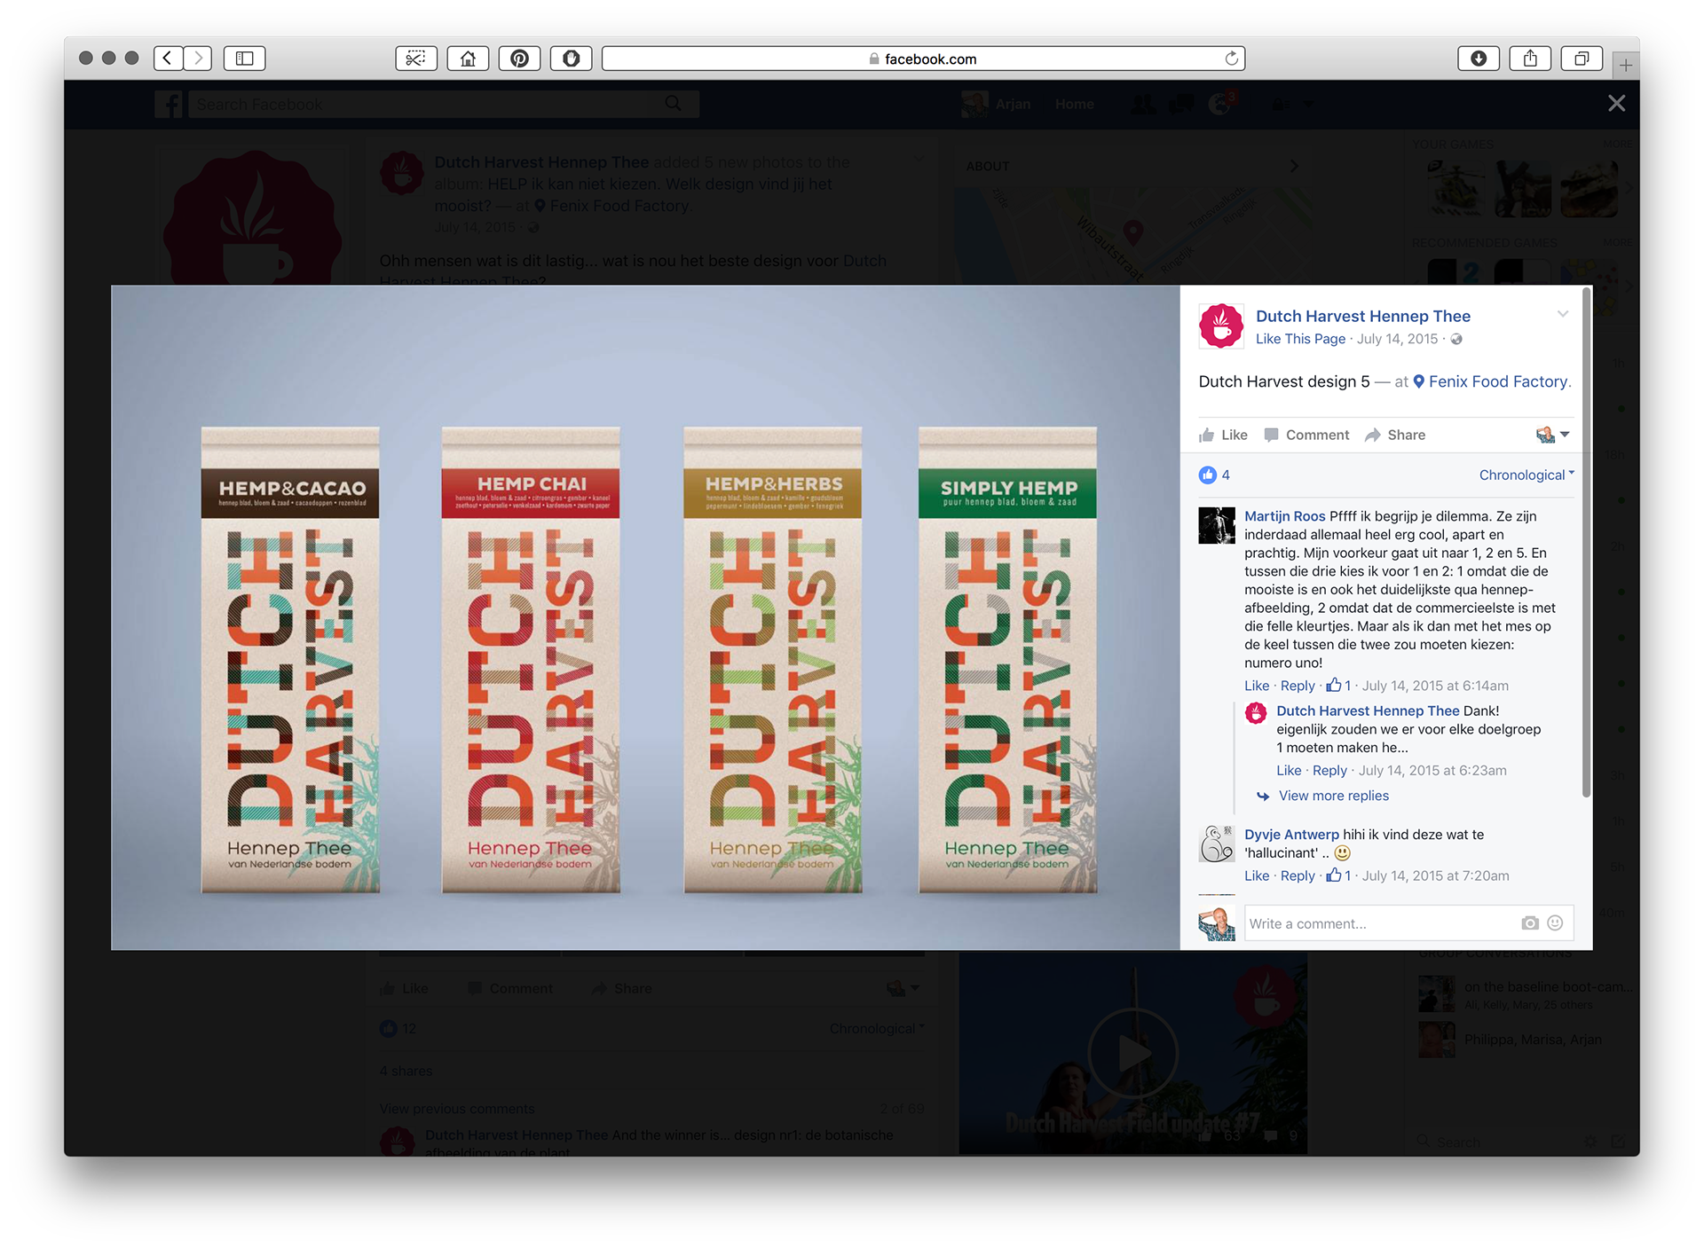This screenshot has height=1248, width=1704.
Task: Toggle Safari's sidebar button
Action: tap(244, 59)
